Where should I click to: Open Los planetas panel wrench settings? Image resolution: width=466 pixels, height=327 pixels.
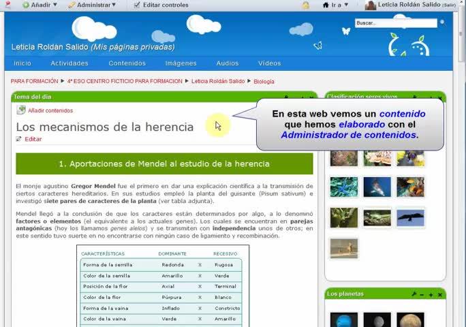click(414, 294)
